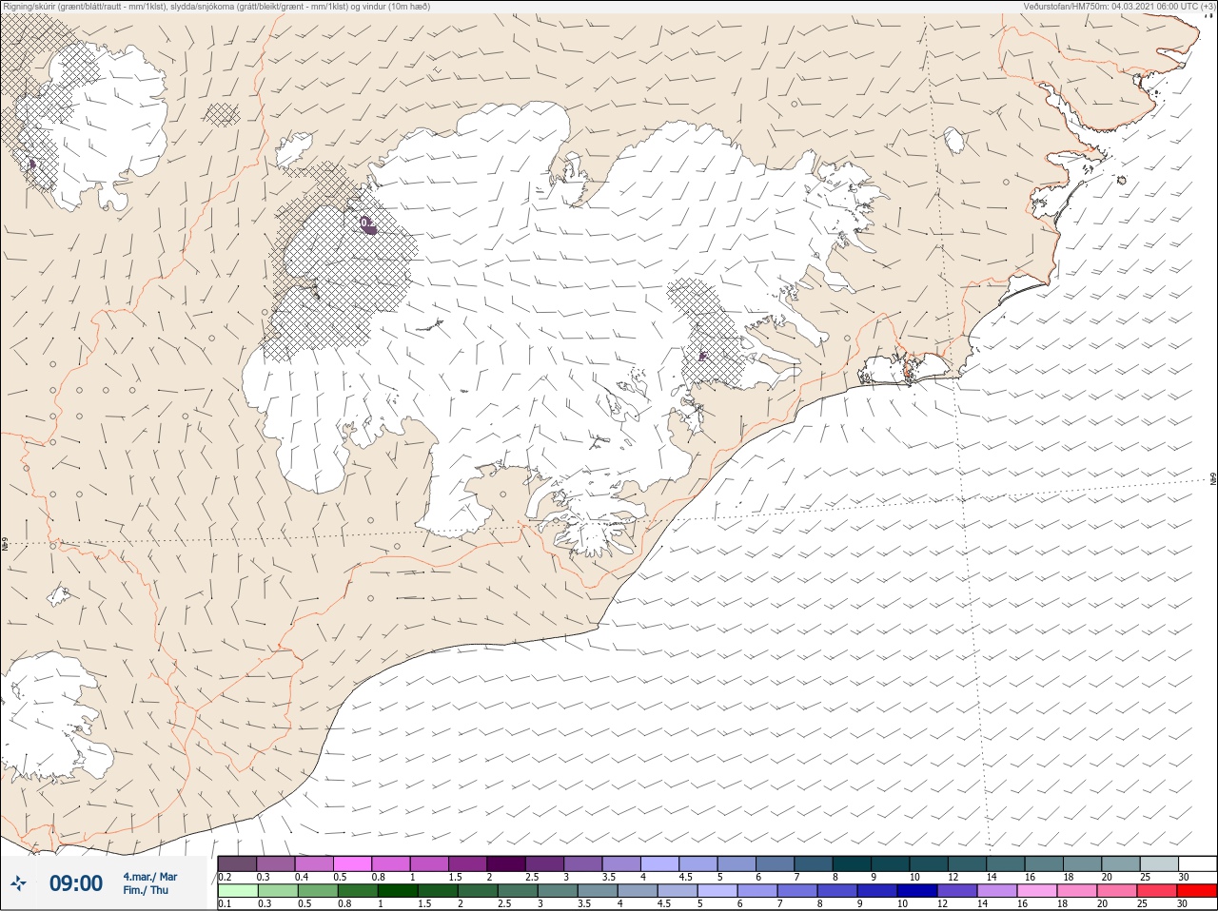The width and height of the screenshot is (1218, 911).
Task: Pick the bright red 30 swatch, bottom legend row
Action: coord(1197,891)
